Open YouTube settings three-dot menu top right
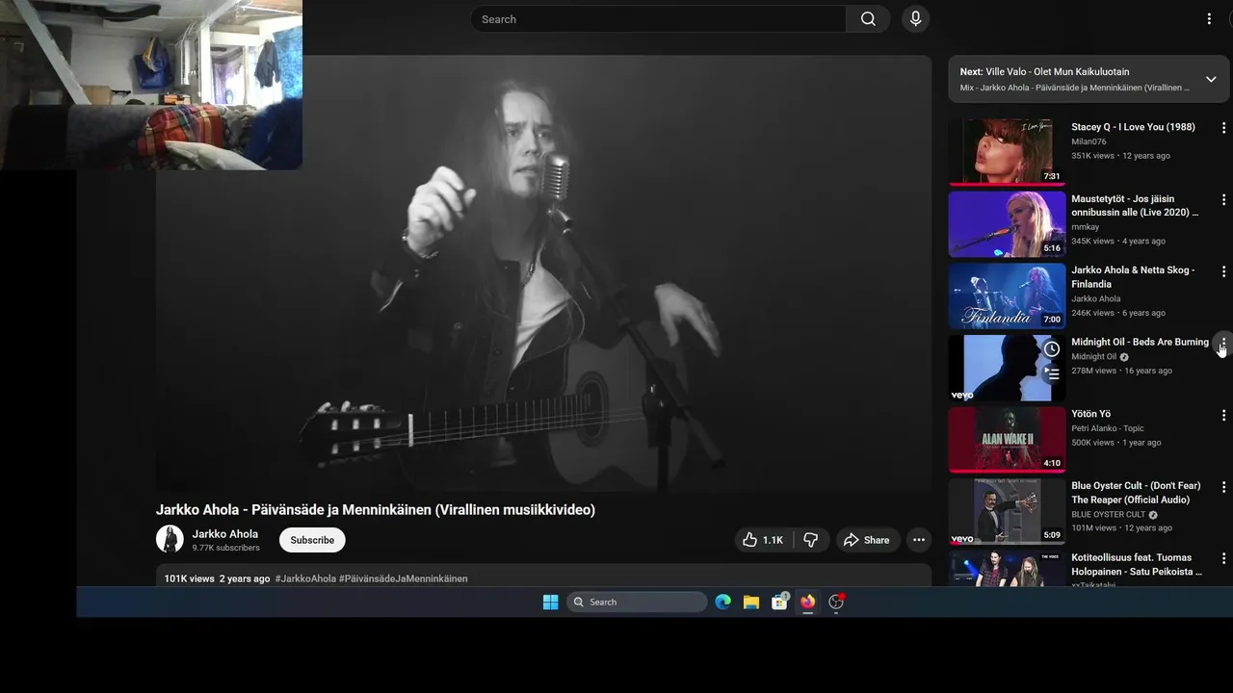 1209,19
